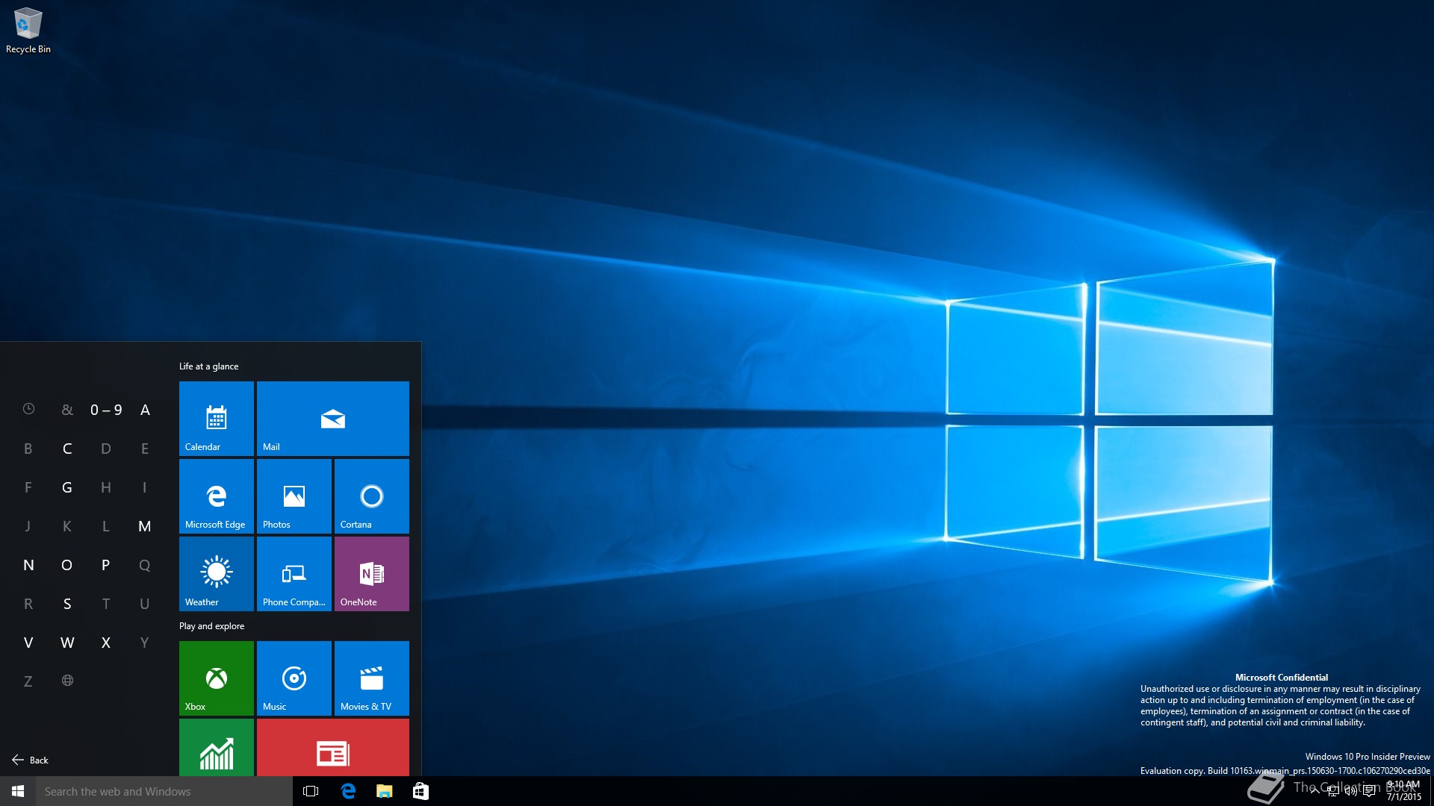Open the Movies & TV tile

372,678
